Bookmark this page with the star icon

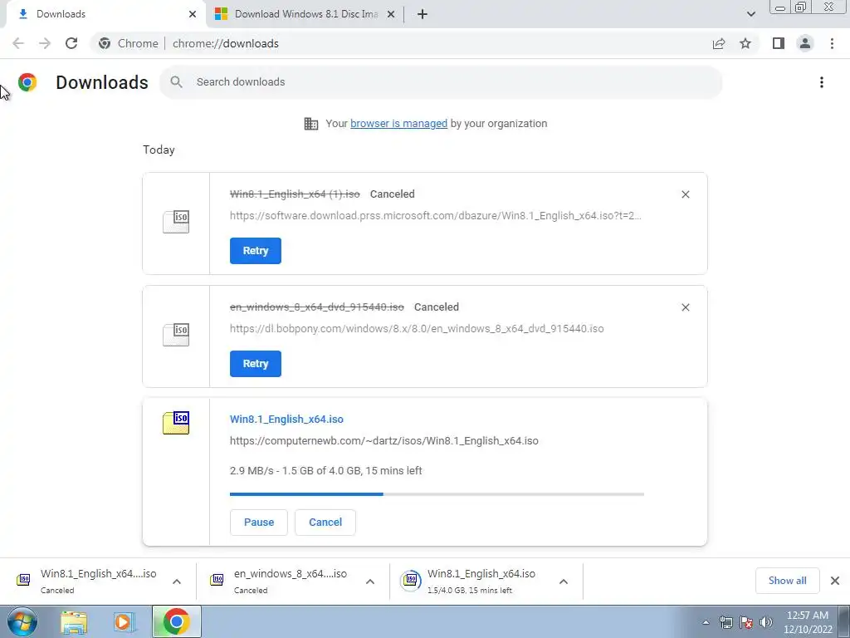tap(745, 43)
